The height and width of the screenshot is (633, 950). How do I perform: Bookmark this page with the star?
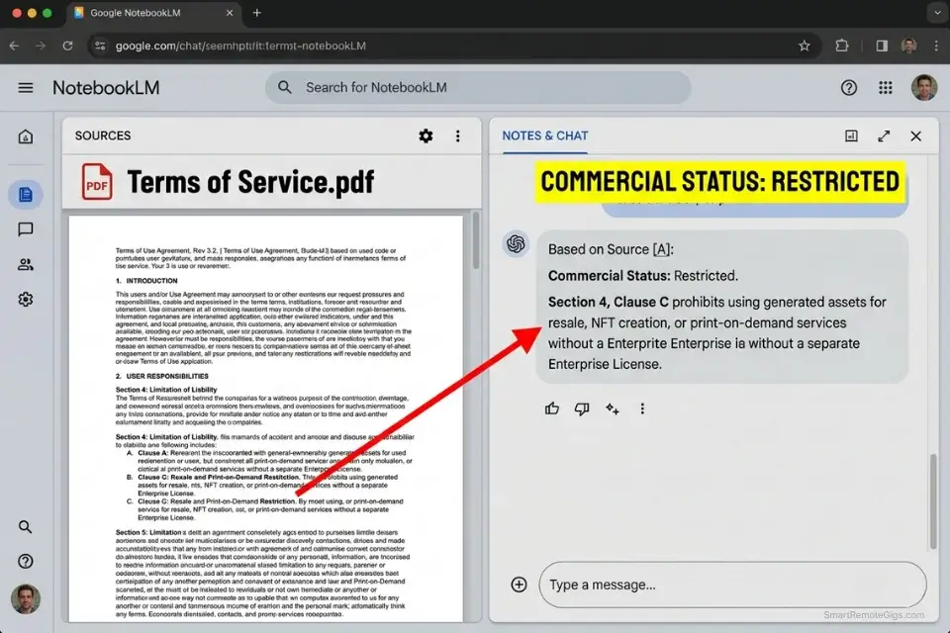click(x=804, y=46)
